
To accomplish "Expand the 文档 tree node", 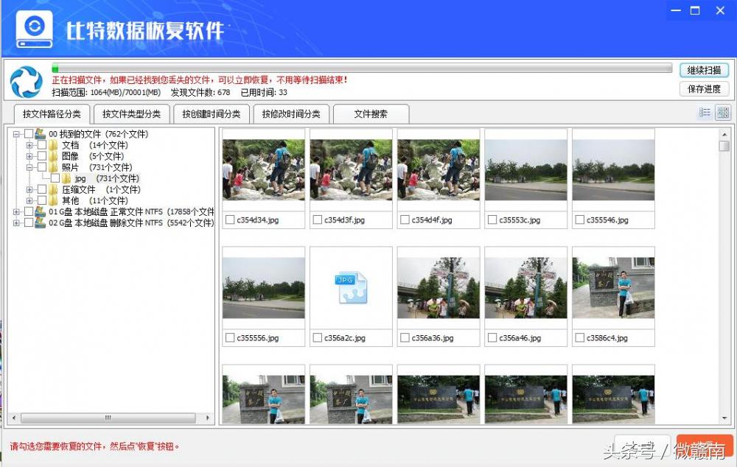I will click(x=29, y=145).
